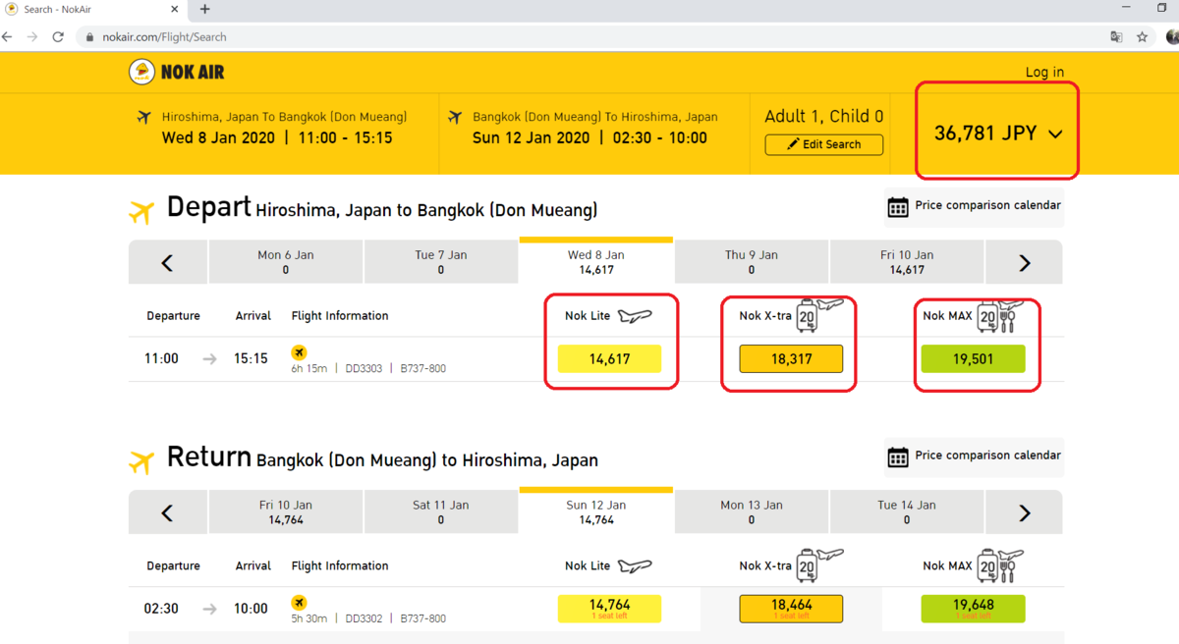Click the Log in link
Image resolution: width=1179 pixels, height=644 pixels.
point(1044,72)
